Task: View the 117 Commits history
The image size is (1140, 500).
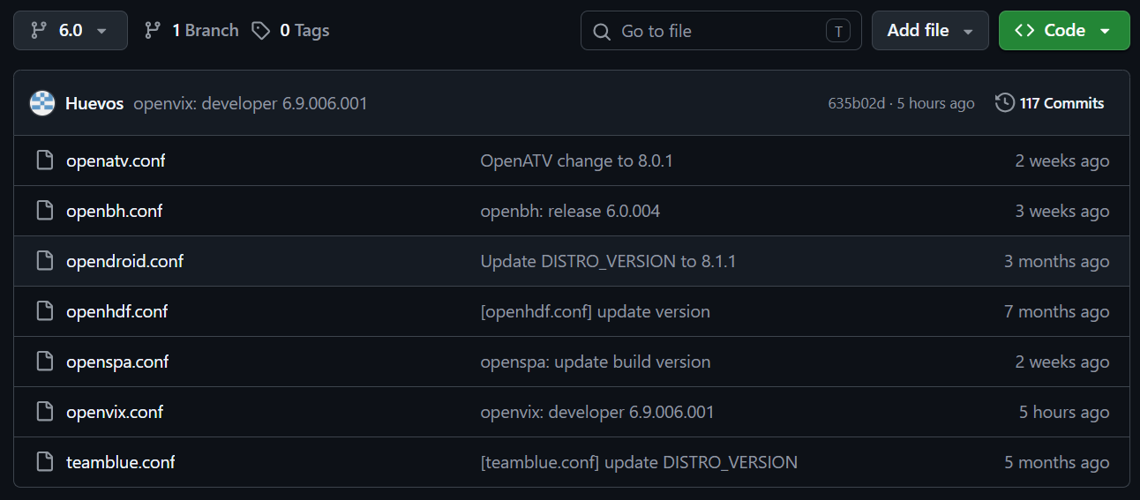Action: click(1050, 103)
